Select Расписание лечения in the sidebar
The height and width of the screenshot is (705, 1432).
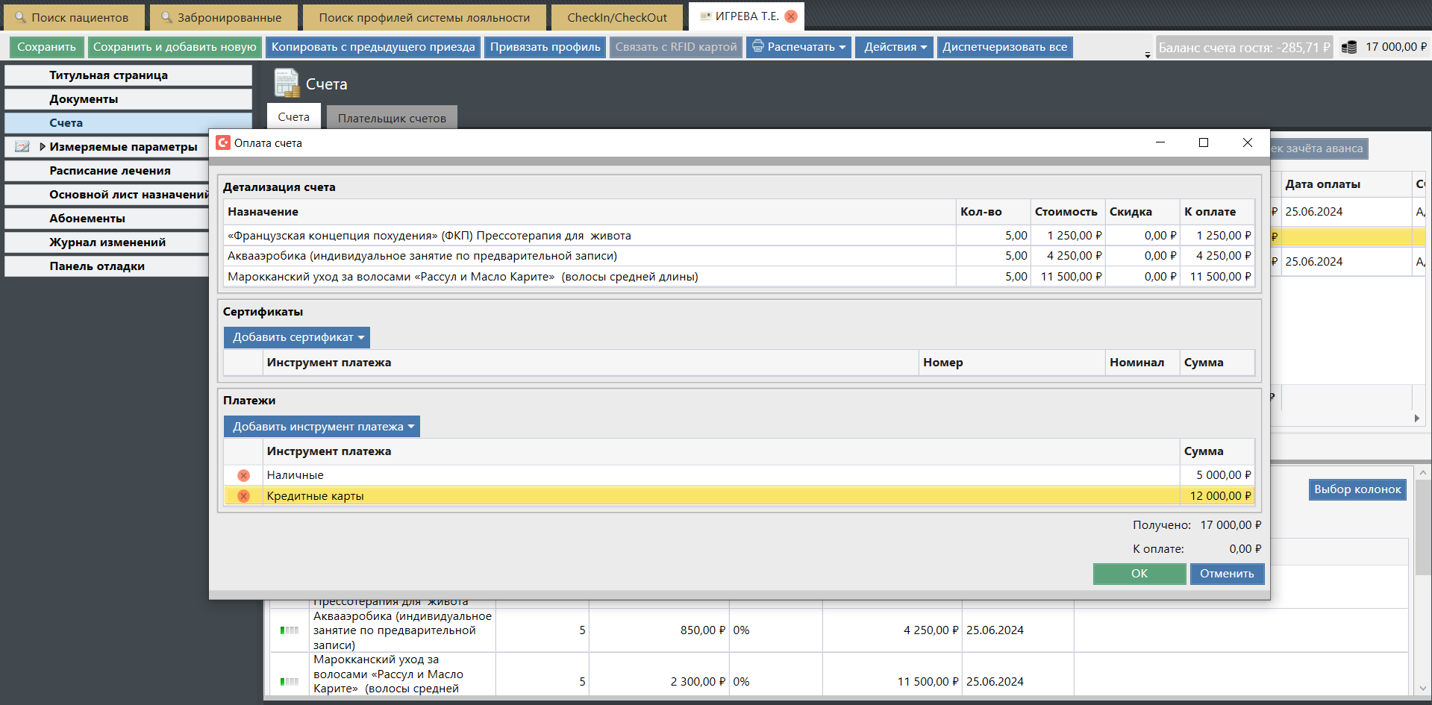pyautogui.click(x=110, y=171)
